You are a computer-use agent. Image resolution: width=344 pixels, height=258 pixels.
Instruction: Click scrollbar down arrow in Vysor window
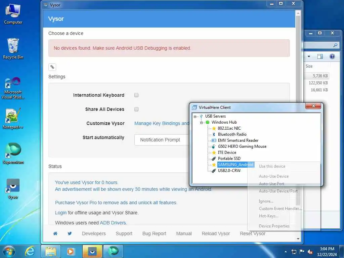[298, 239]
